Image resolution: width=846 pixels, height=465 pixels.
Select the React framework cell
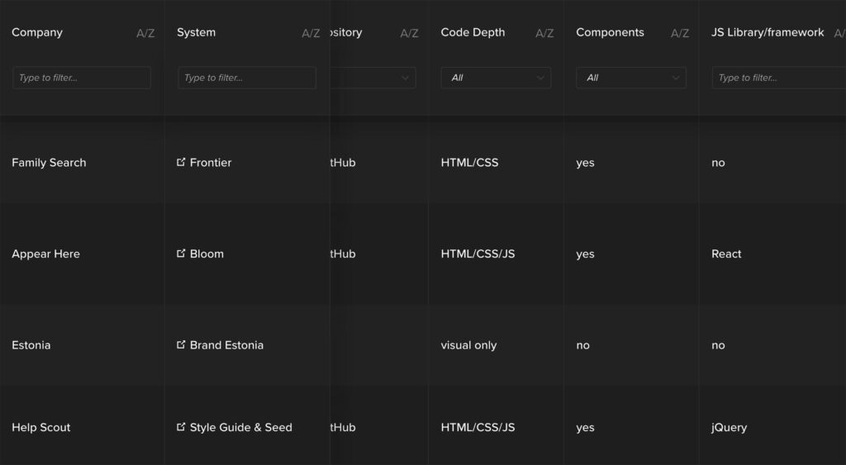pyautogui.click(x=726, y=254)
